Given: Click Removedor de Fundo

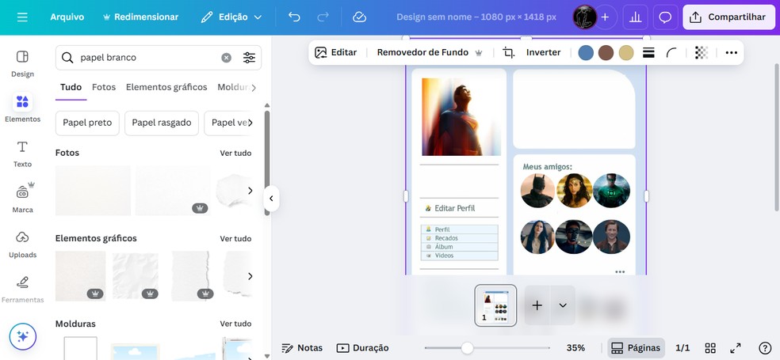Looking at the screenshot, I should click(430, 52).
